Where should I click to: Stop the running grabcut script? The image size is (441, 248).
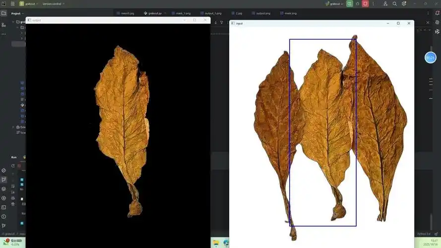tap(365, 3)
